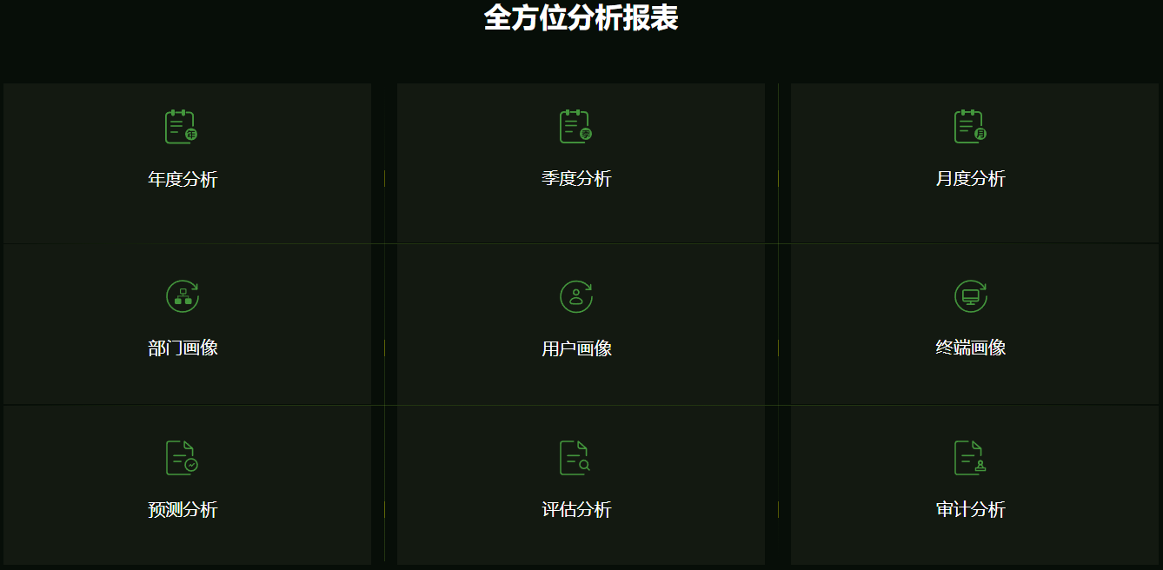Screen dimensions: 1163x570
Task: Click the 用户画像 person icon
Action: (x=576, y=296)
